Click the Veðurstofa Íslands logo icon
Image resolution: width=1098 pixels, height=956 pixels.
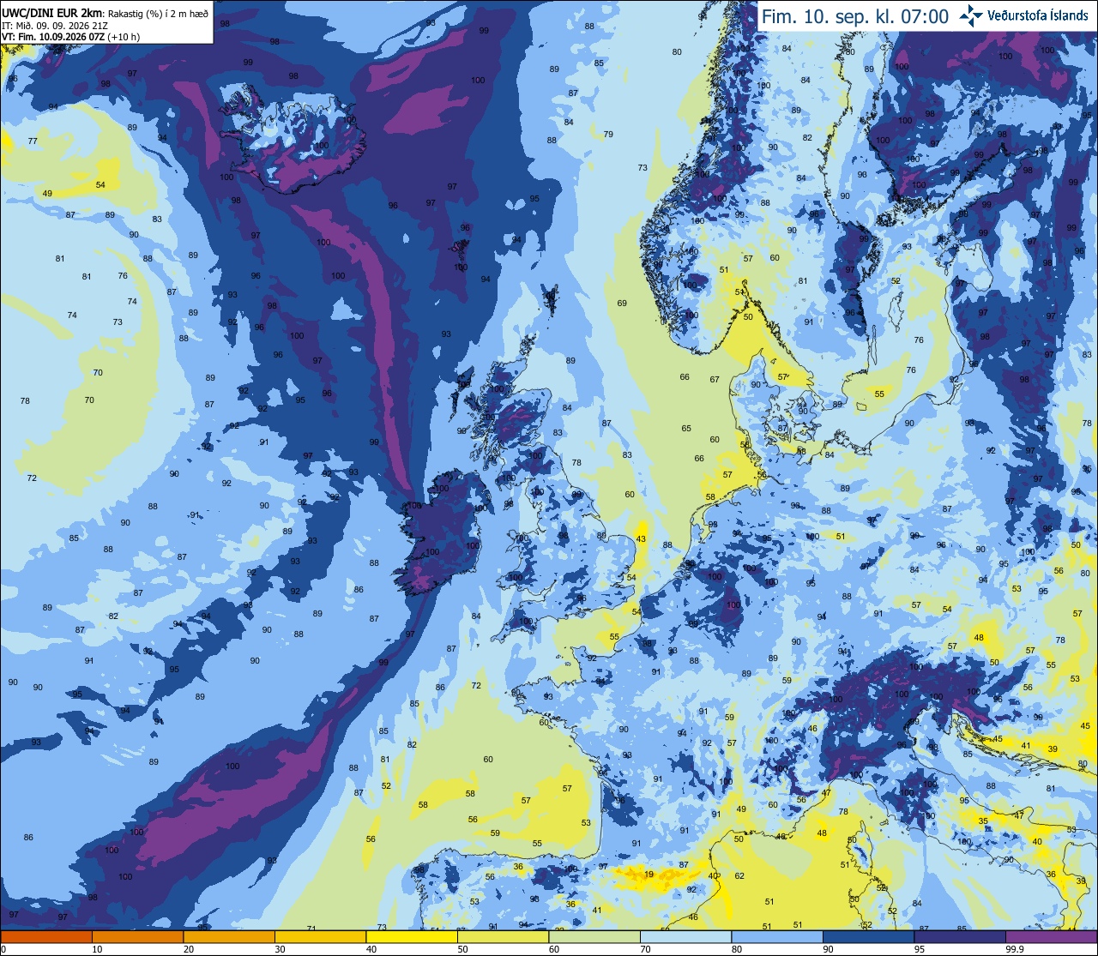(x=971, y=15)
